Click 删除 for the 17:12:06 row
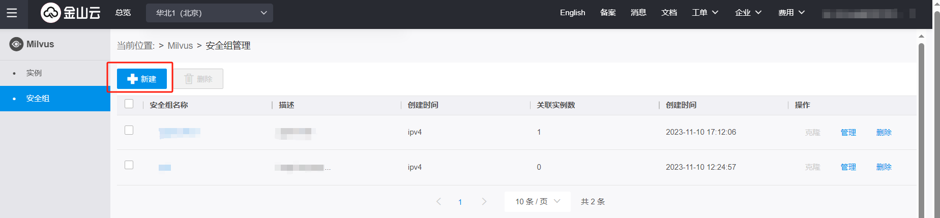940x218 pixels. pyautogui.click(x=884, y=132)
